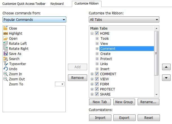
Task: Select the Close command folder icon
Action: pyautogui.click(x=5, y=28)
